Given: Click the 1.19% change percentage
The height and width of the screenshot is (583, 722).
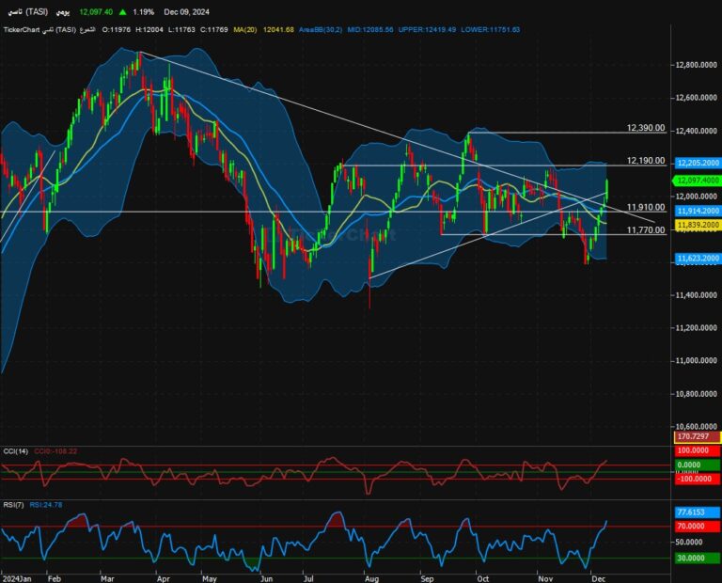Looking at the screenshot, I should [144, 12].
